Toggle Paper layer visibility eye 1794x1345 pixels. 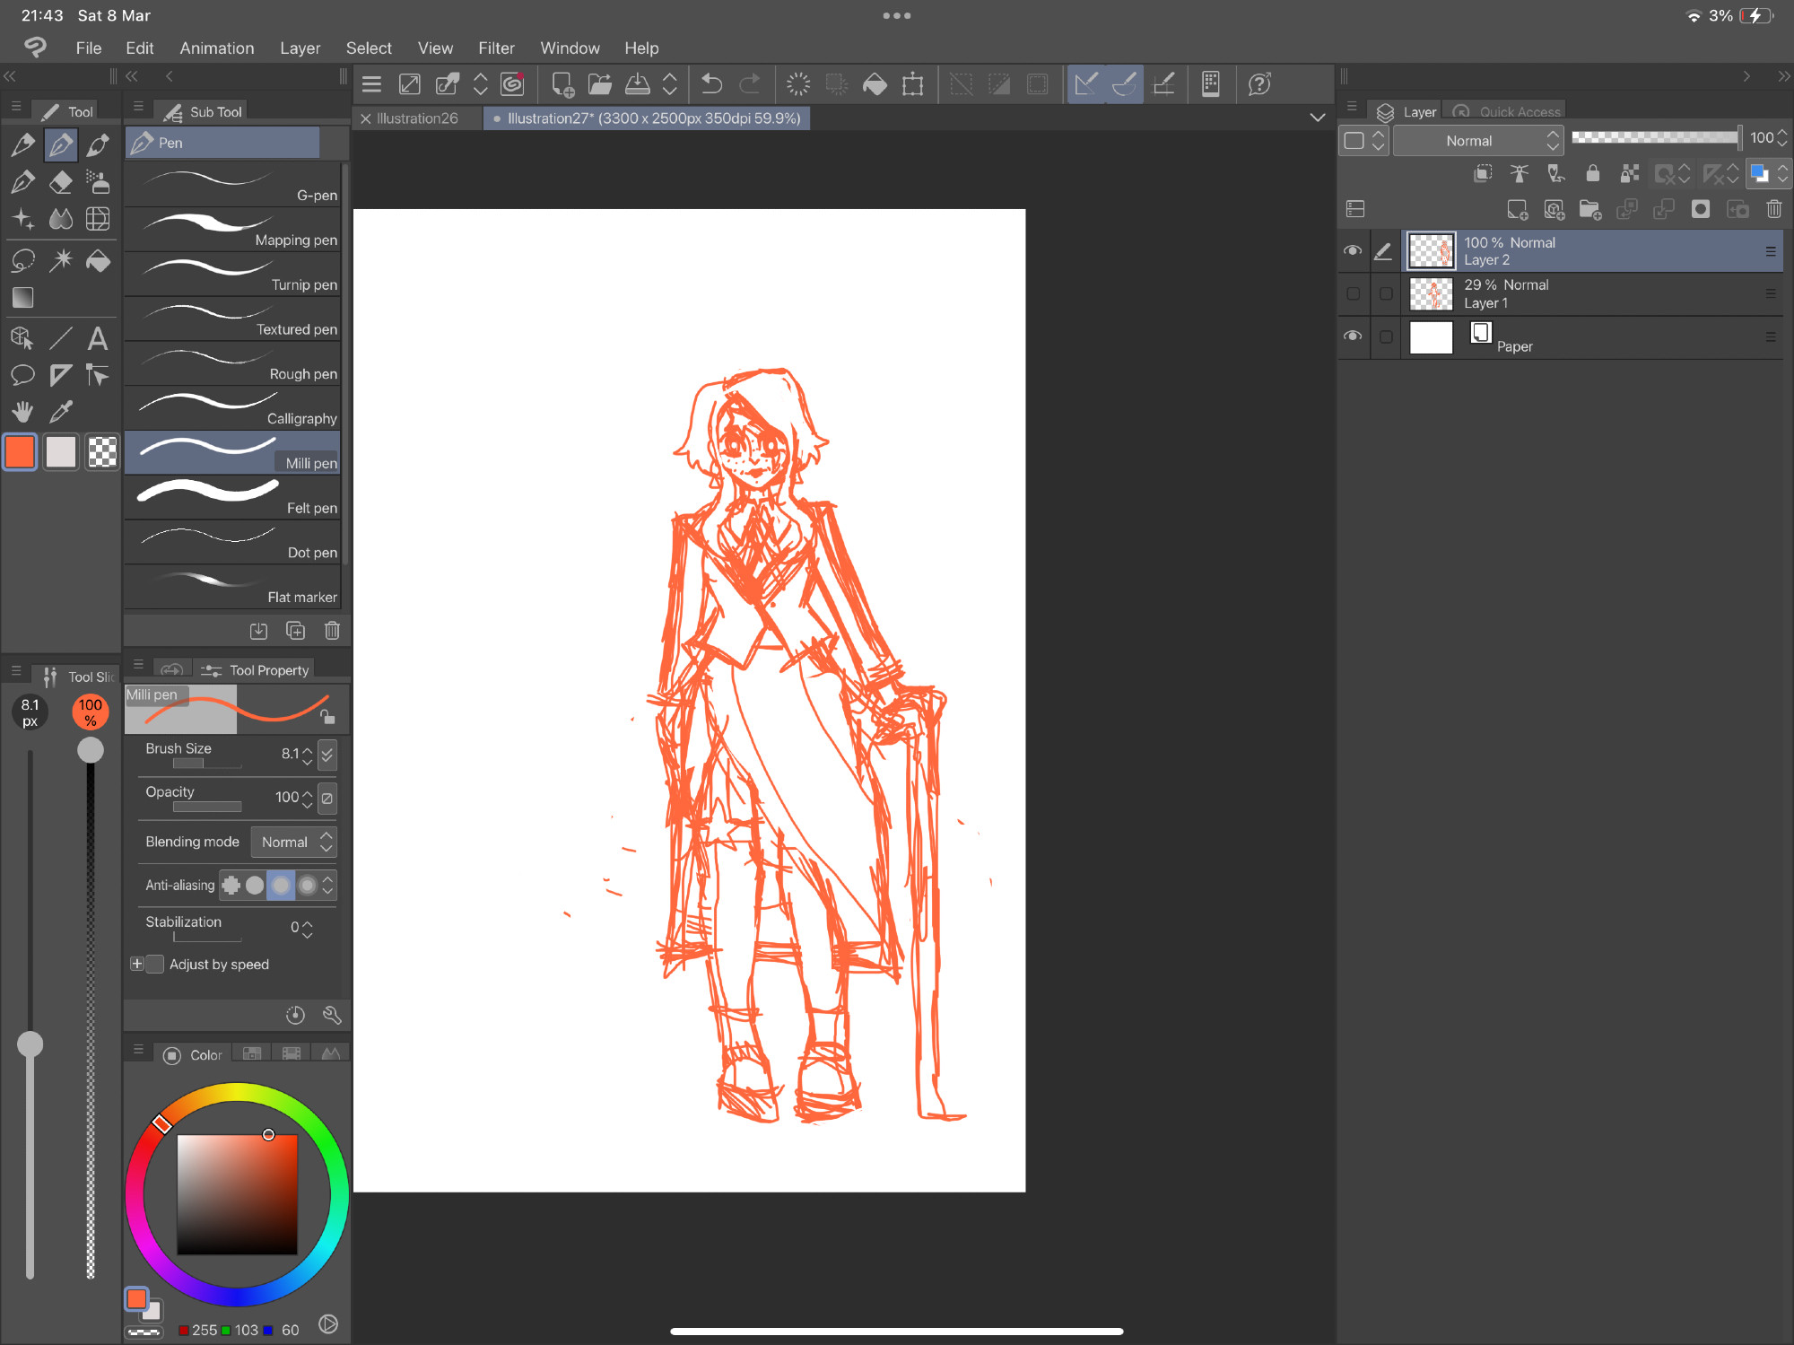pos(1353,336)
